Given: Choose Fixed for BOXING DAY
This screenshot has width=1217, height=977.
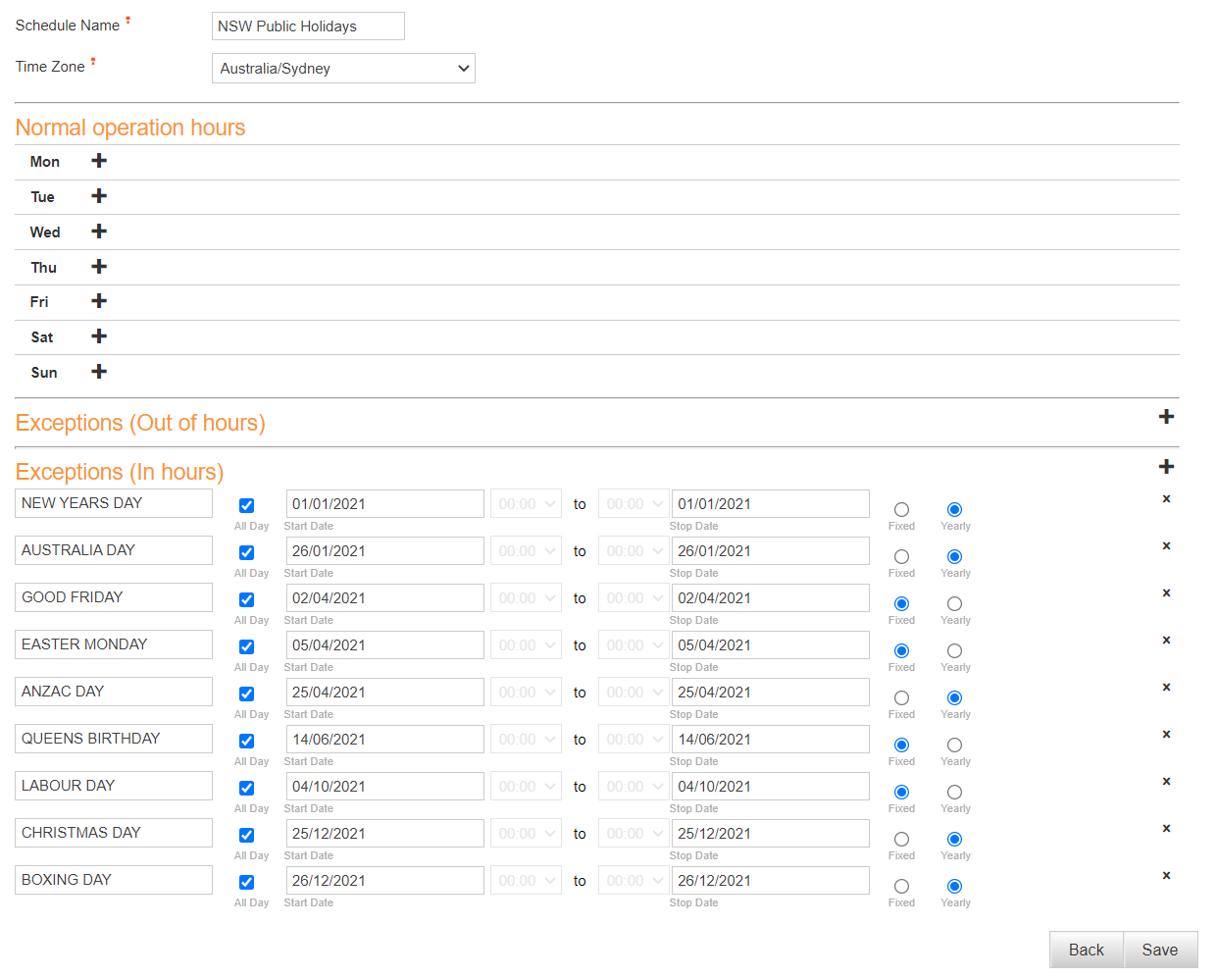Looking at the screenshot, I should tap(901, 887).
